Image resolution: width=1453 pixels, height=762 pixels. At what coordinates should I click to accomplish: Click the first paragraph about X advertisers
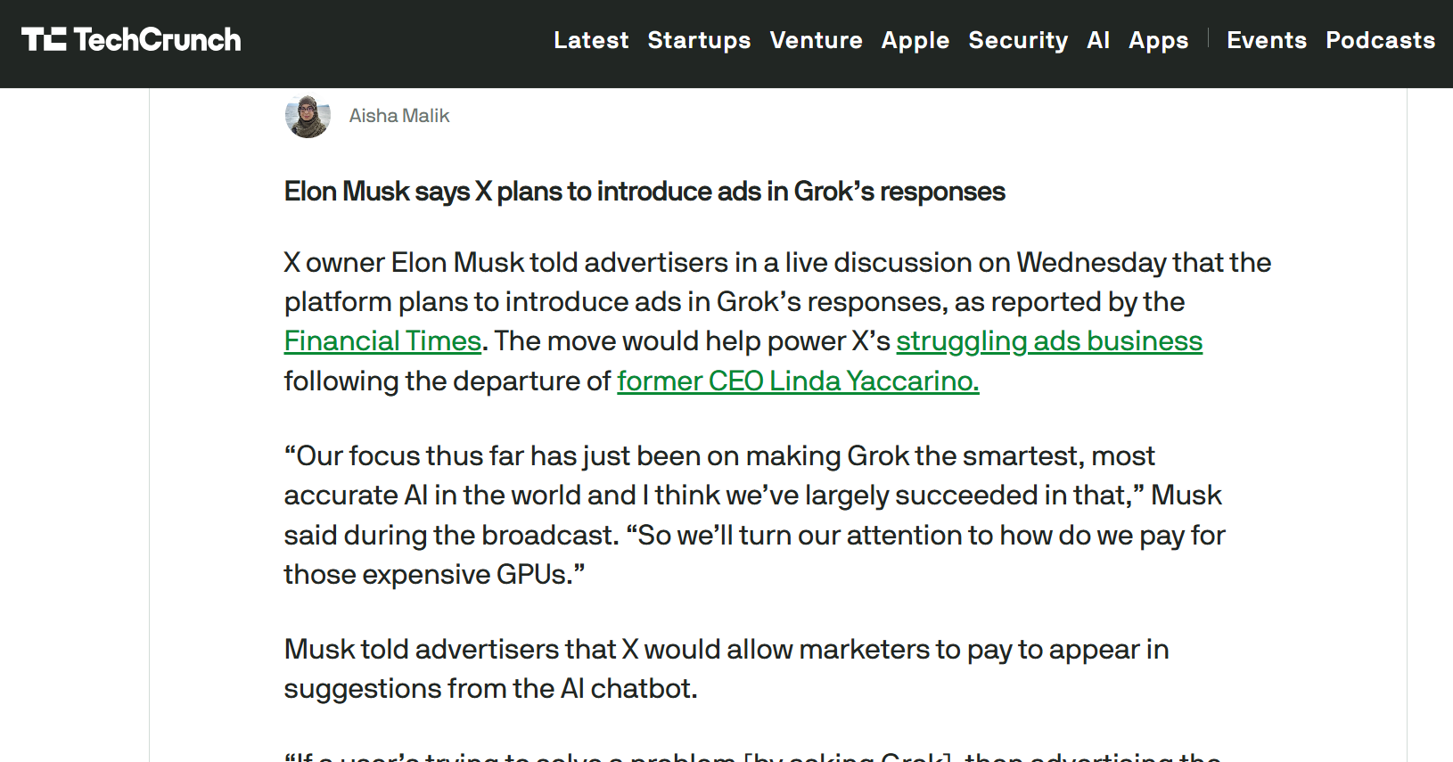coord(777,322)
